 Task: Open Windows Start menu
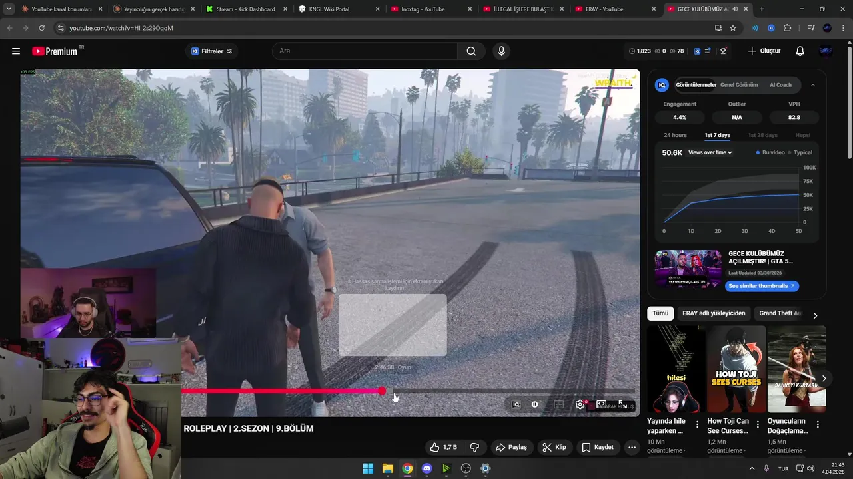368,468
